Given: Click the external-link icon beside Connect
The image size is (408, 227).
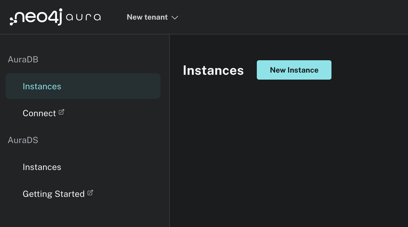Looking at the screenshot, I should 61,112.
